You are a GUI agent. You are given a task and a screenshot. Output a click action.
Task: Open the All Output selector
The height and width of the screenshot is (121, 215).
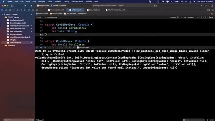(40, 120)
